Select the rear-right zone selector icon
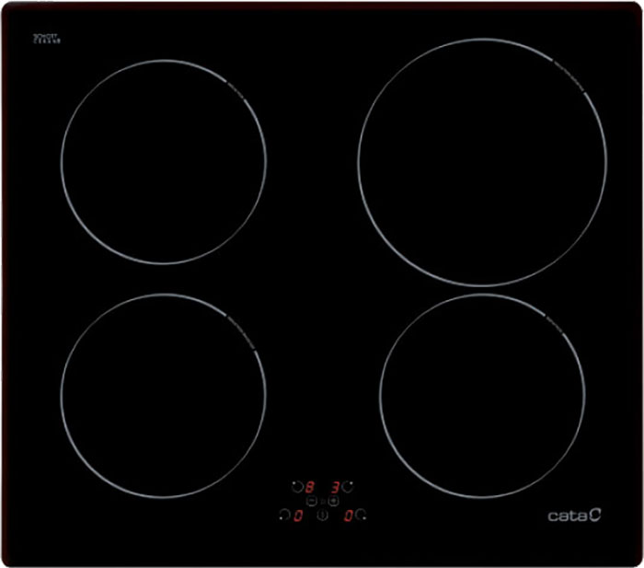The width and height of the screenshot is (644, 568). [349, 486]
